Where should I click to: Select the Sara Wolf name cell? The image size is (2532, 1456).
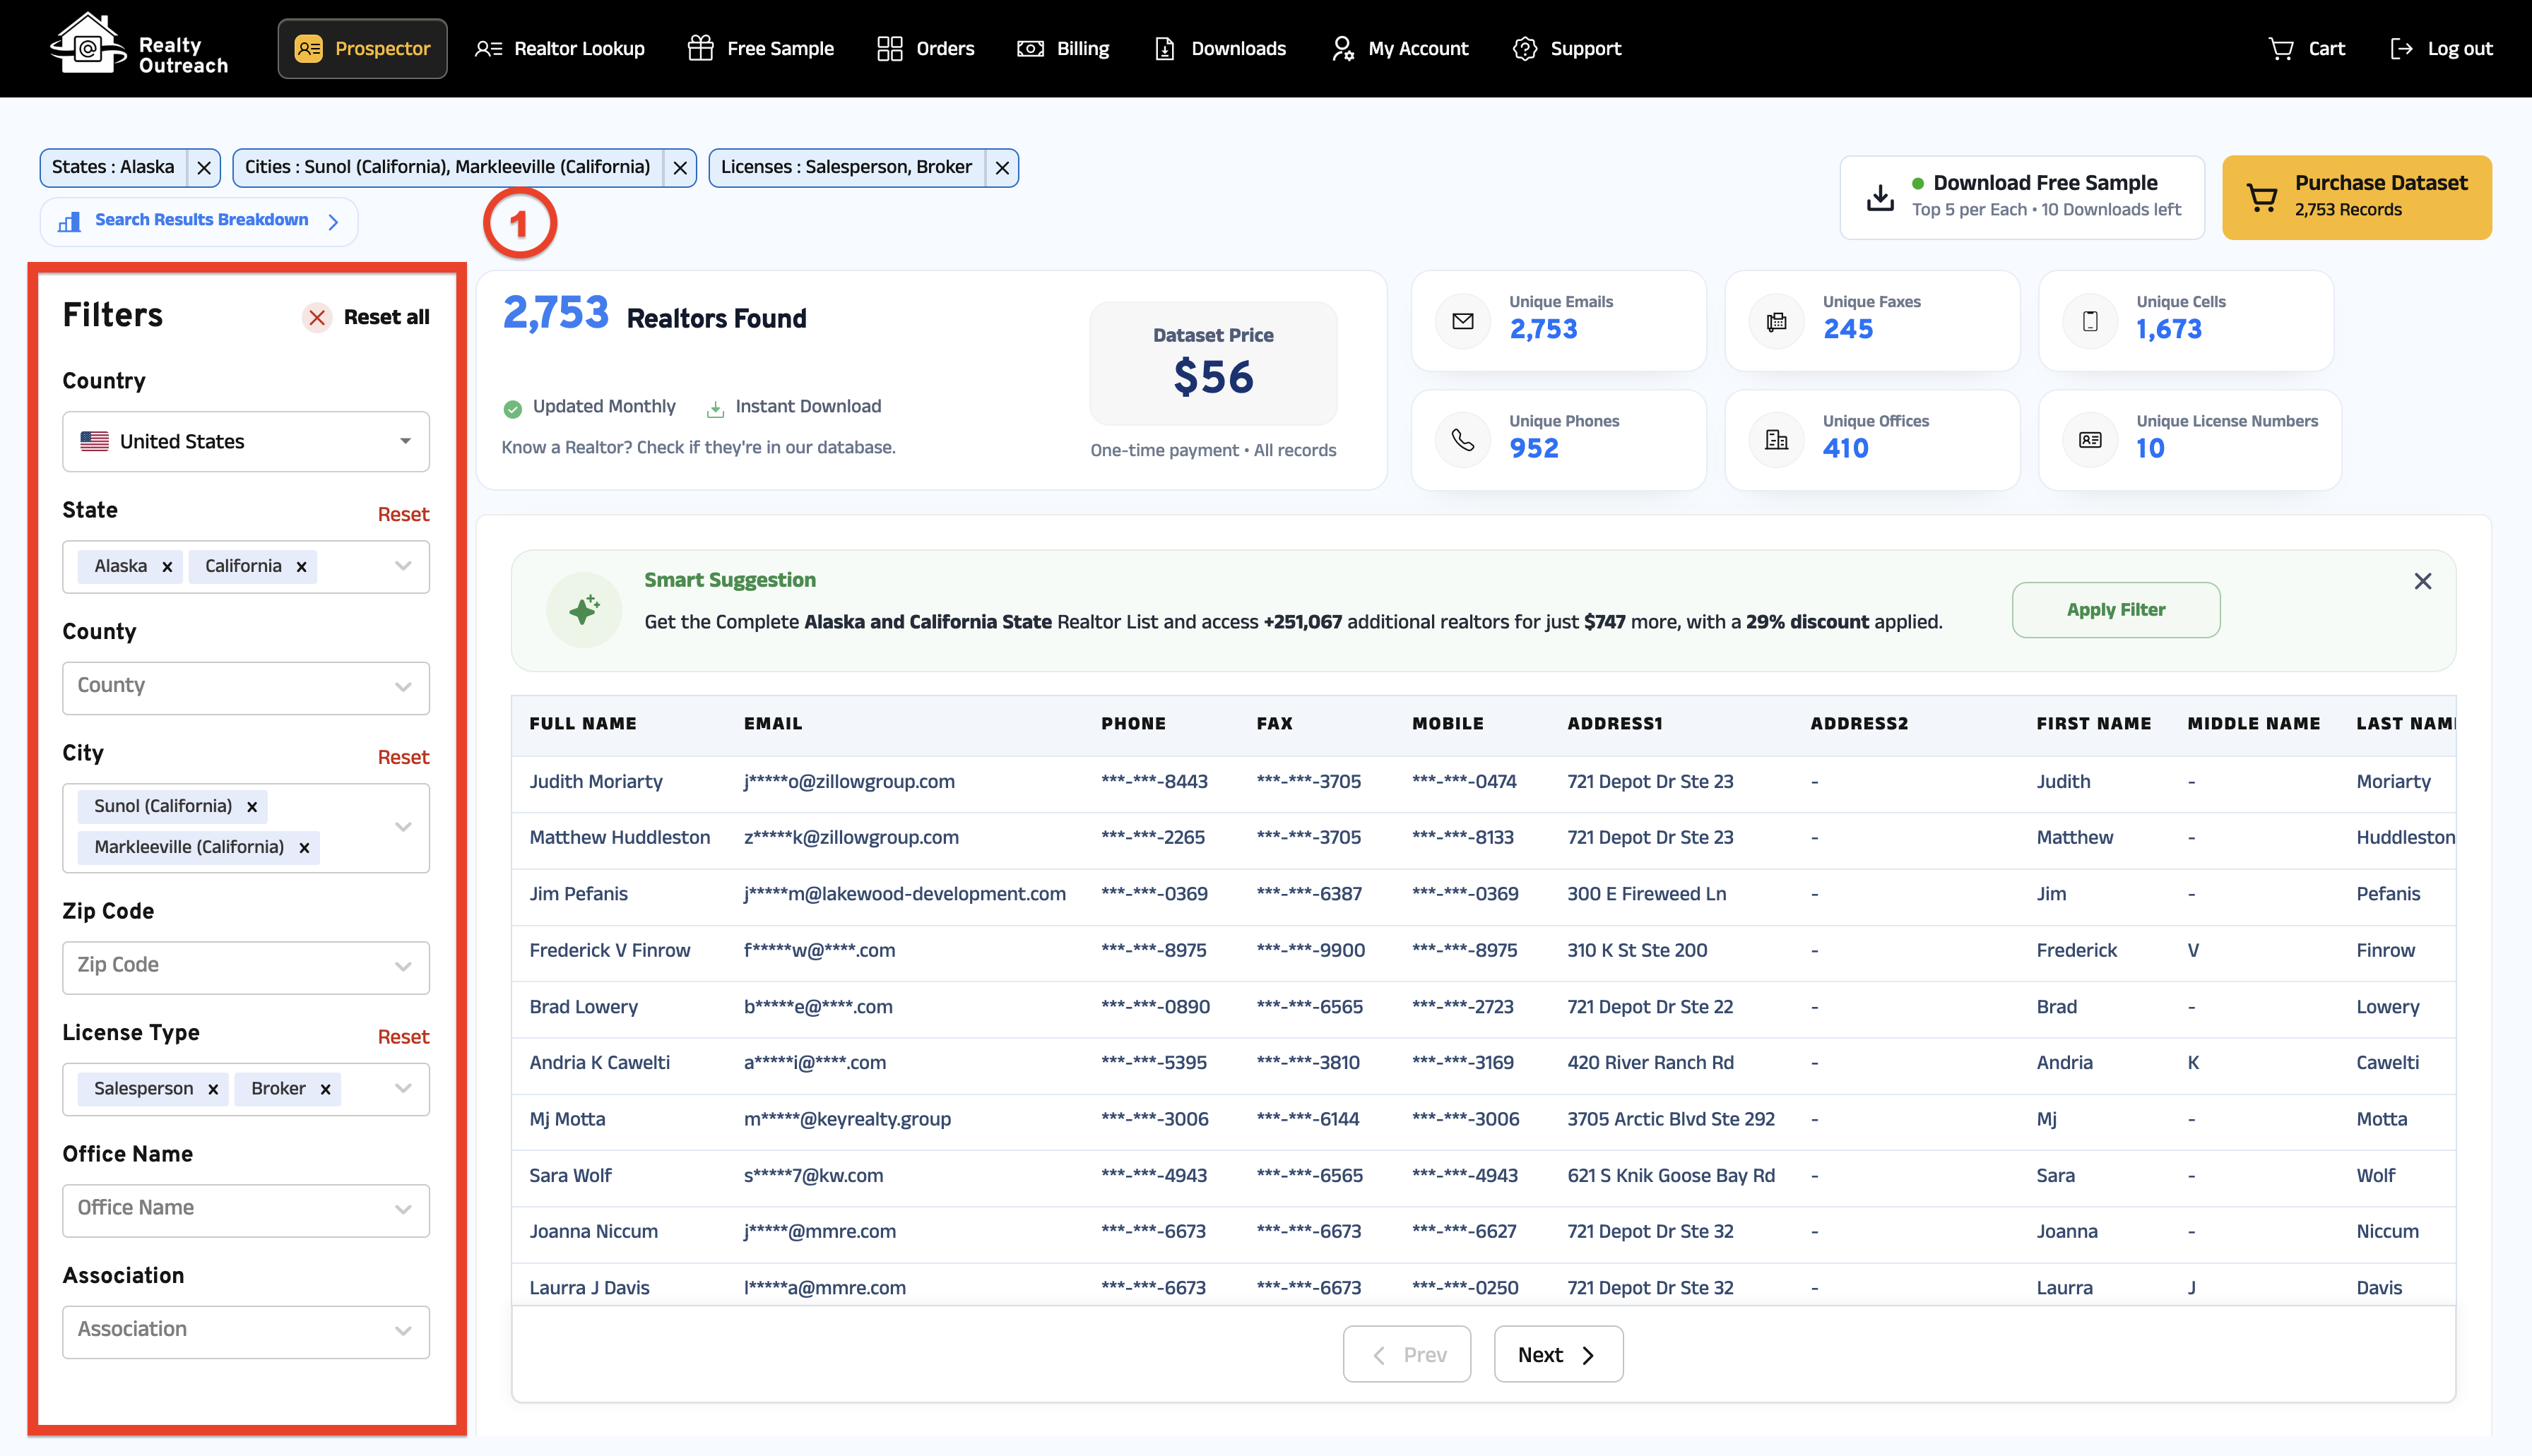[x=570, y=1175]
